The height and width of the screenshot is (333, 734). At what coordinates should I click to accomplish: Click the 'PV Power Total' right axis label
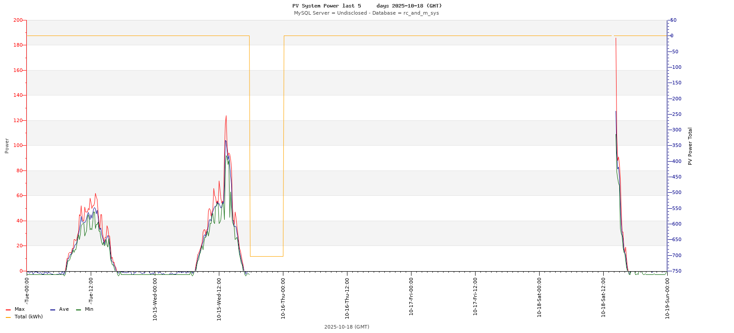pos(690,146)
